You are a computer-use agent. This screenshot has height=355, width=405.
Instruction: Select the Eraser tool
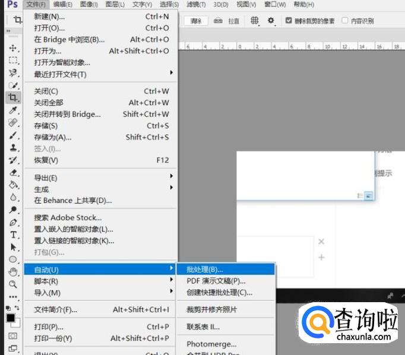(x=13, y=173)
